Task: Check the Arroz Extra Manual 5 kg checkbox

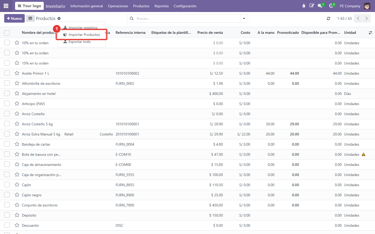Action: click(x=7, y=134)
